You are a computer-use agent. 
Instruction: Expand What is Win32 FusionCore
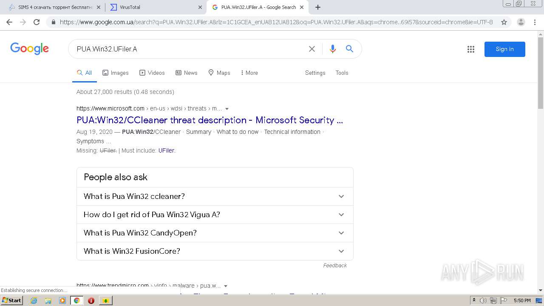(215, 251)
